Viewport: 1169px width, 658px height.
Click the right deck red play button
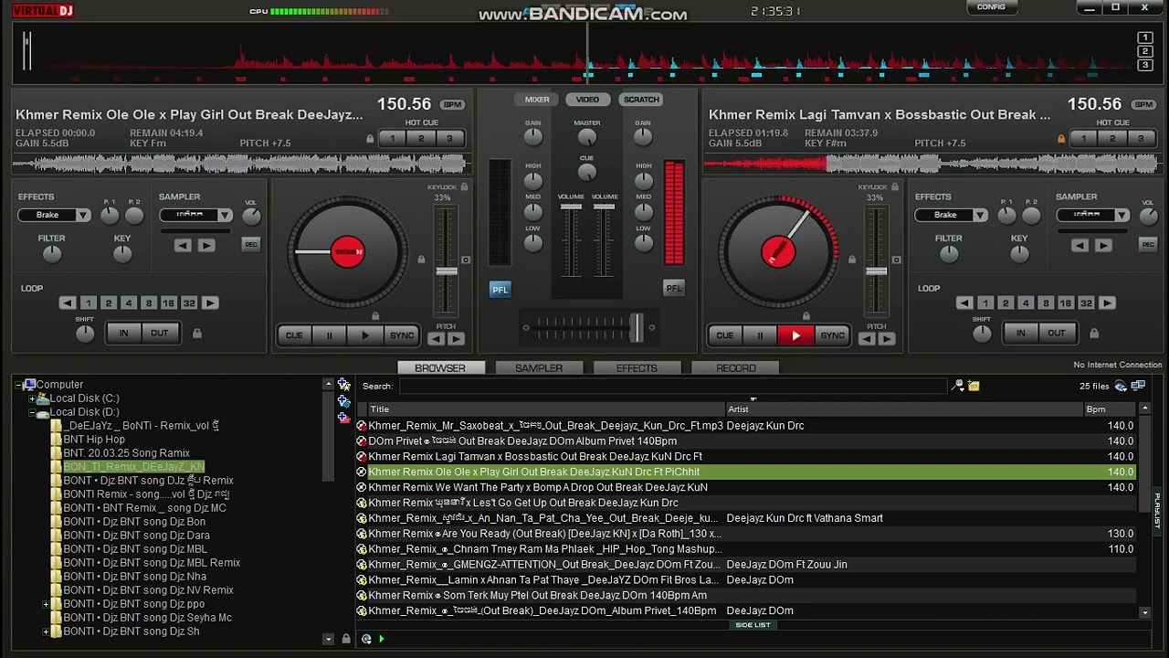tap(795, 335)
